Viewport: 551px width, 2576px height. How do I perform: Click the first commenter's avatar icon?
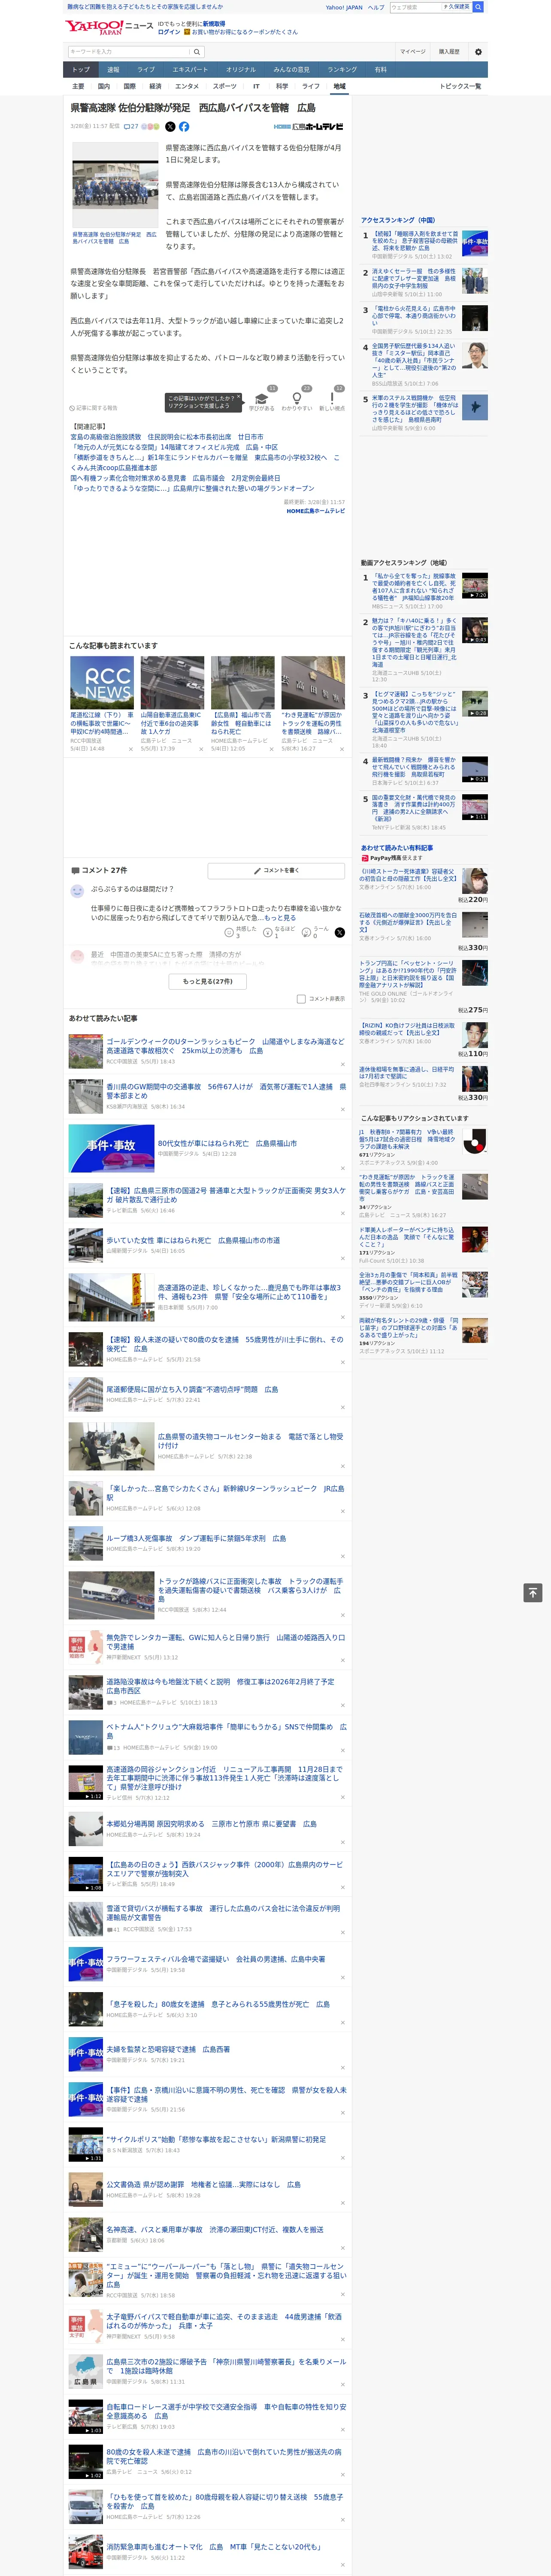pos(77,890)
